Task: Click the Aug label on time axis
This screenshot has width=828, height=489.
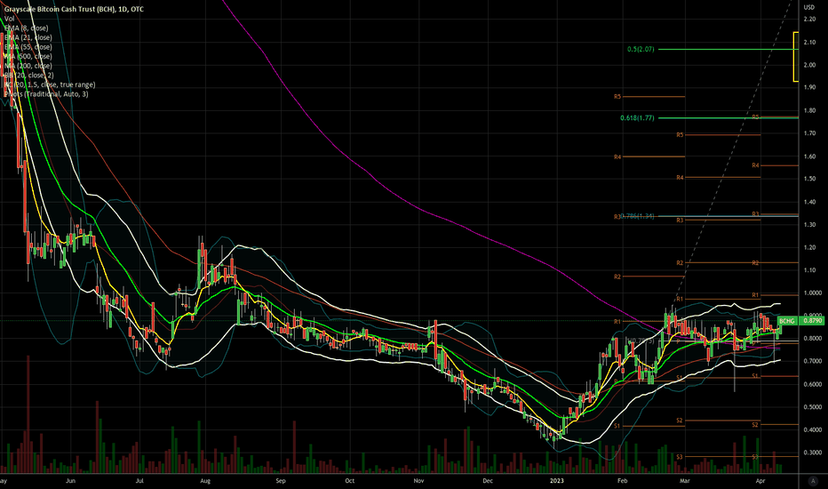Action: pos(205,481)
